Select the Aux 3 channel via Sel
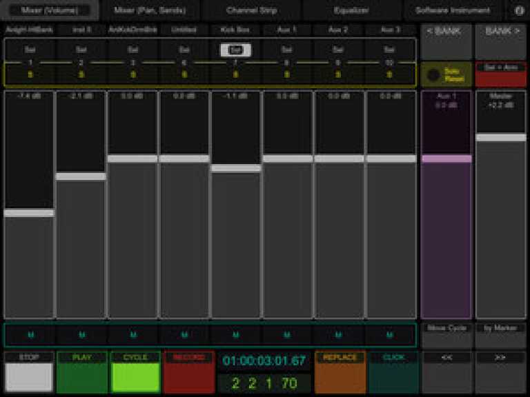530x397 pixels. click(389, 50)
